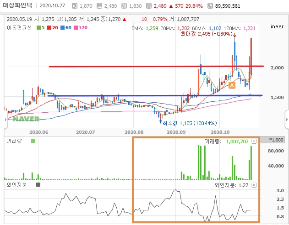Click the 5MA value 1,259
Image resolution: width=289 pixels, height=225 pixels.
click(x=152, y=28)
